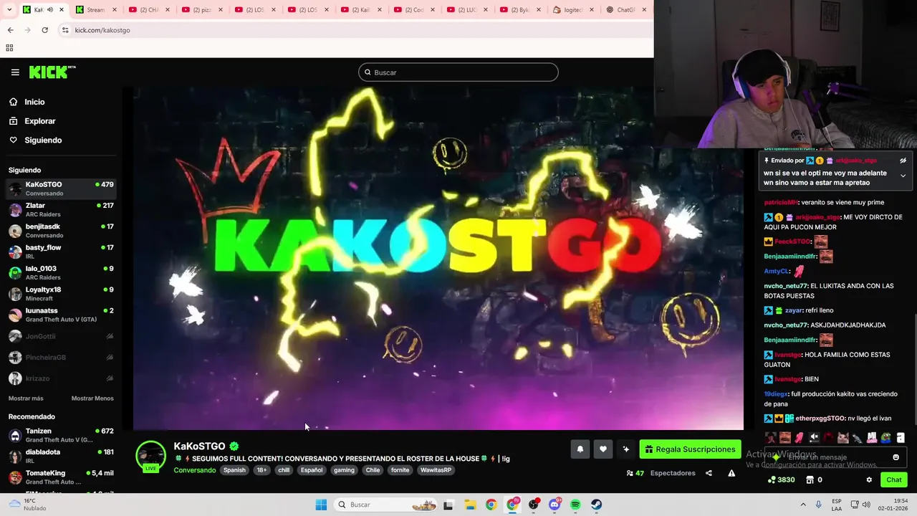Open the browser apps grid icon
The height and width of the screenshot is (516, 917).
pyautogui.click(x=9, y=48)
